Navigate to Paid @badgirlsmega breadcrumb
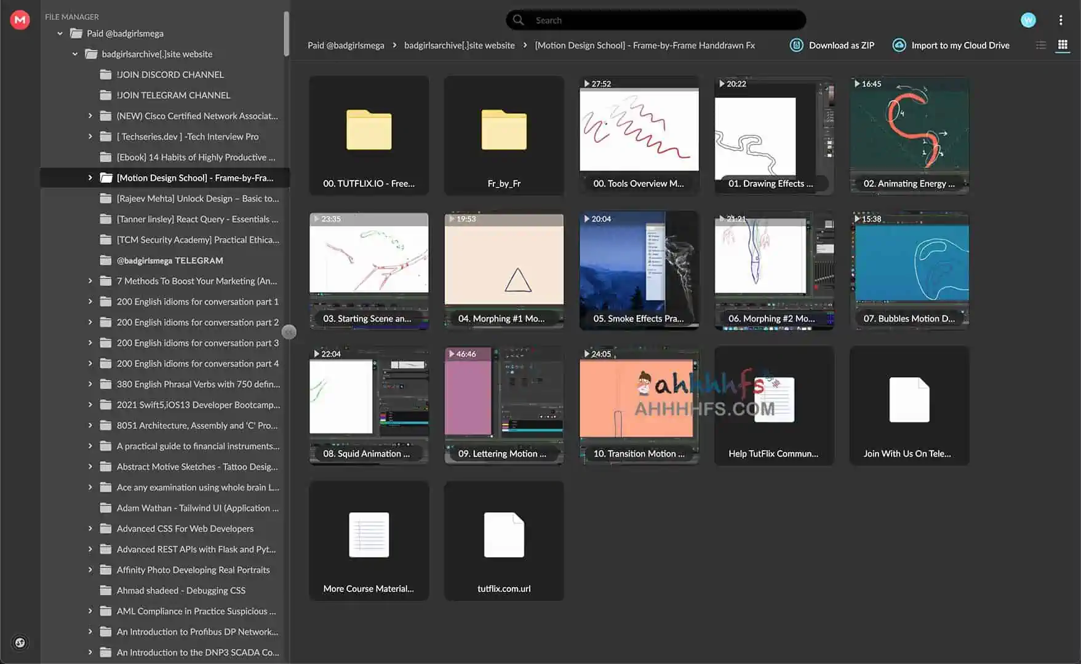The width and height of the screenshot is (1081, 664). click(x=346, y=45)
